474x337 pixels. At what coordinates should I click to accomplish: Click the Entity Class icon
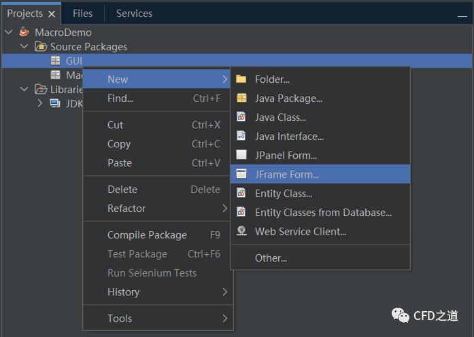coord(241,194)
